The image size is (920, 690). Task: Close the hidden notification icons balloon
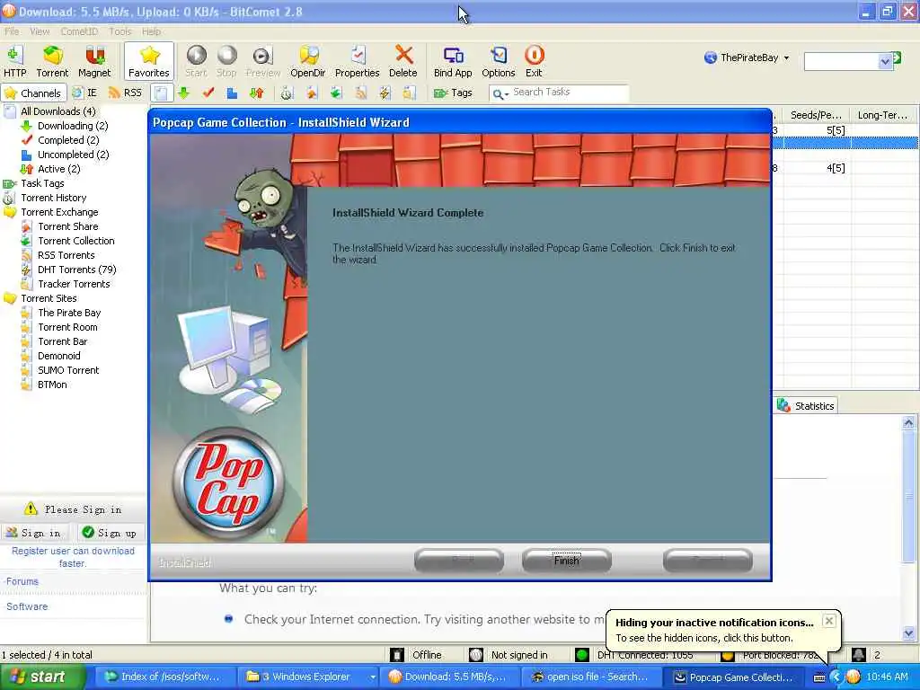pos(828,621)
